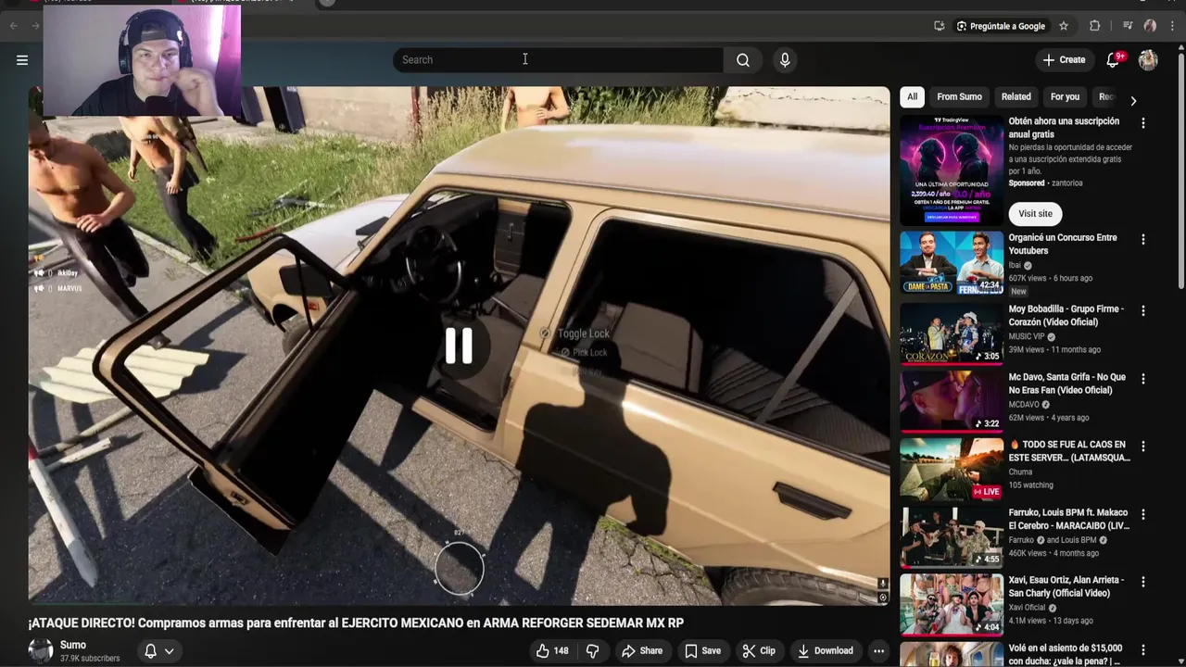Image resolution: width=1186 pixels, height=667 pixels.
Task: Click the Download button
Action: (825, 650)
